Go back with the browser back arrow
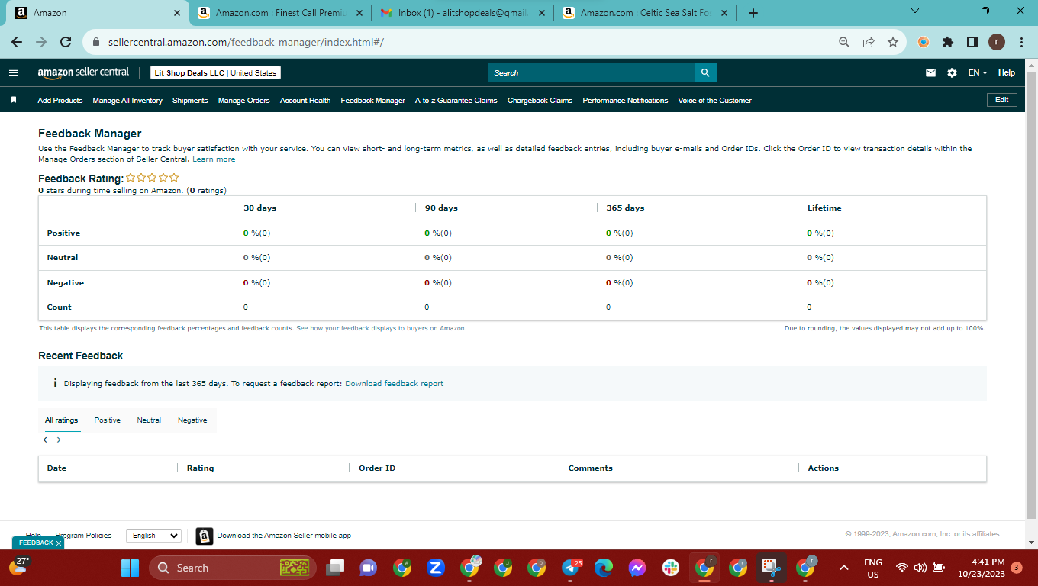The height and width of the screenshot is (586, 1038). (17, 42)
